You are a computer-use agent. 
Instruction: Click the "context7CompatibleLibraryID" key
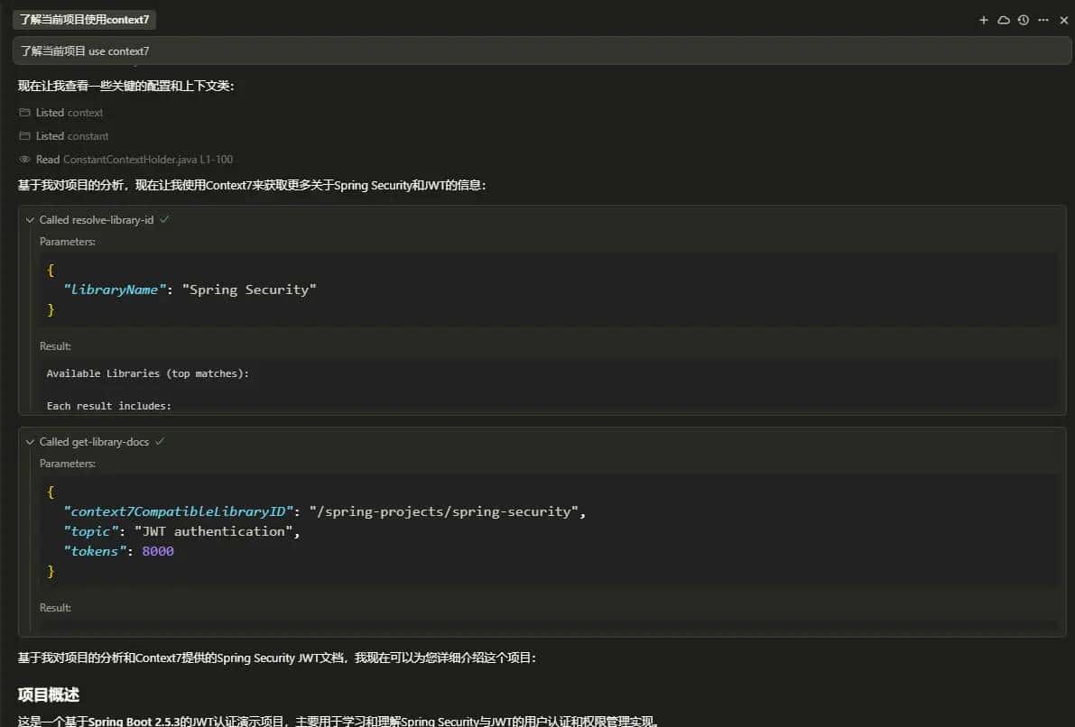coord(178,511)
